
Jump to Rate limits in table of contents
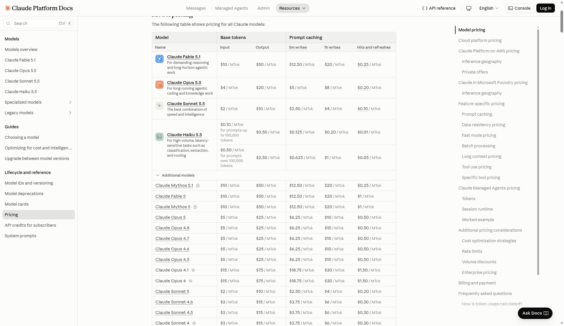click(x=472, y=251)
